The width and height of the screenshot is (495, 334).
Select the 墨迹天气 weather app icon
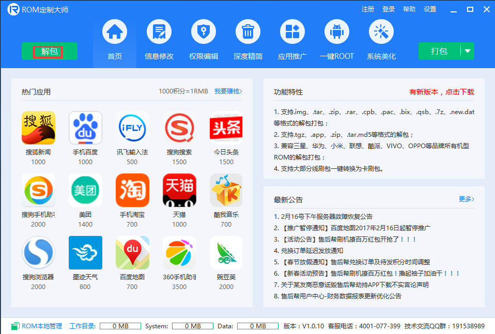tap(85, 252)
